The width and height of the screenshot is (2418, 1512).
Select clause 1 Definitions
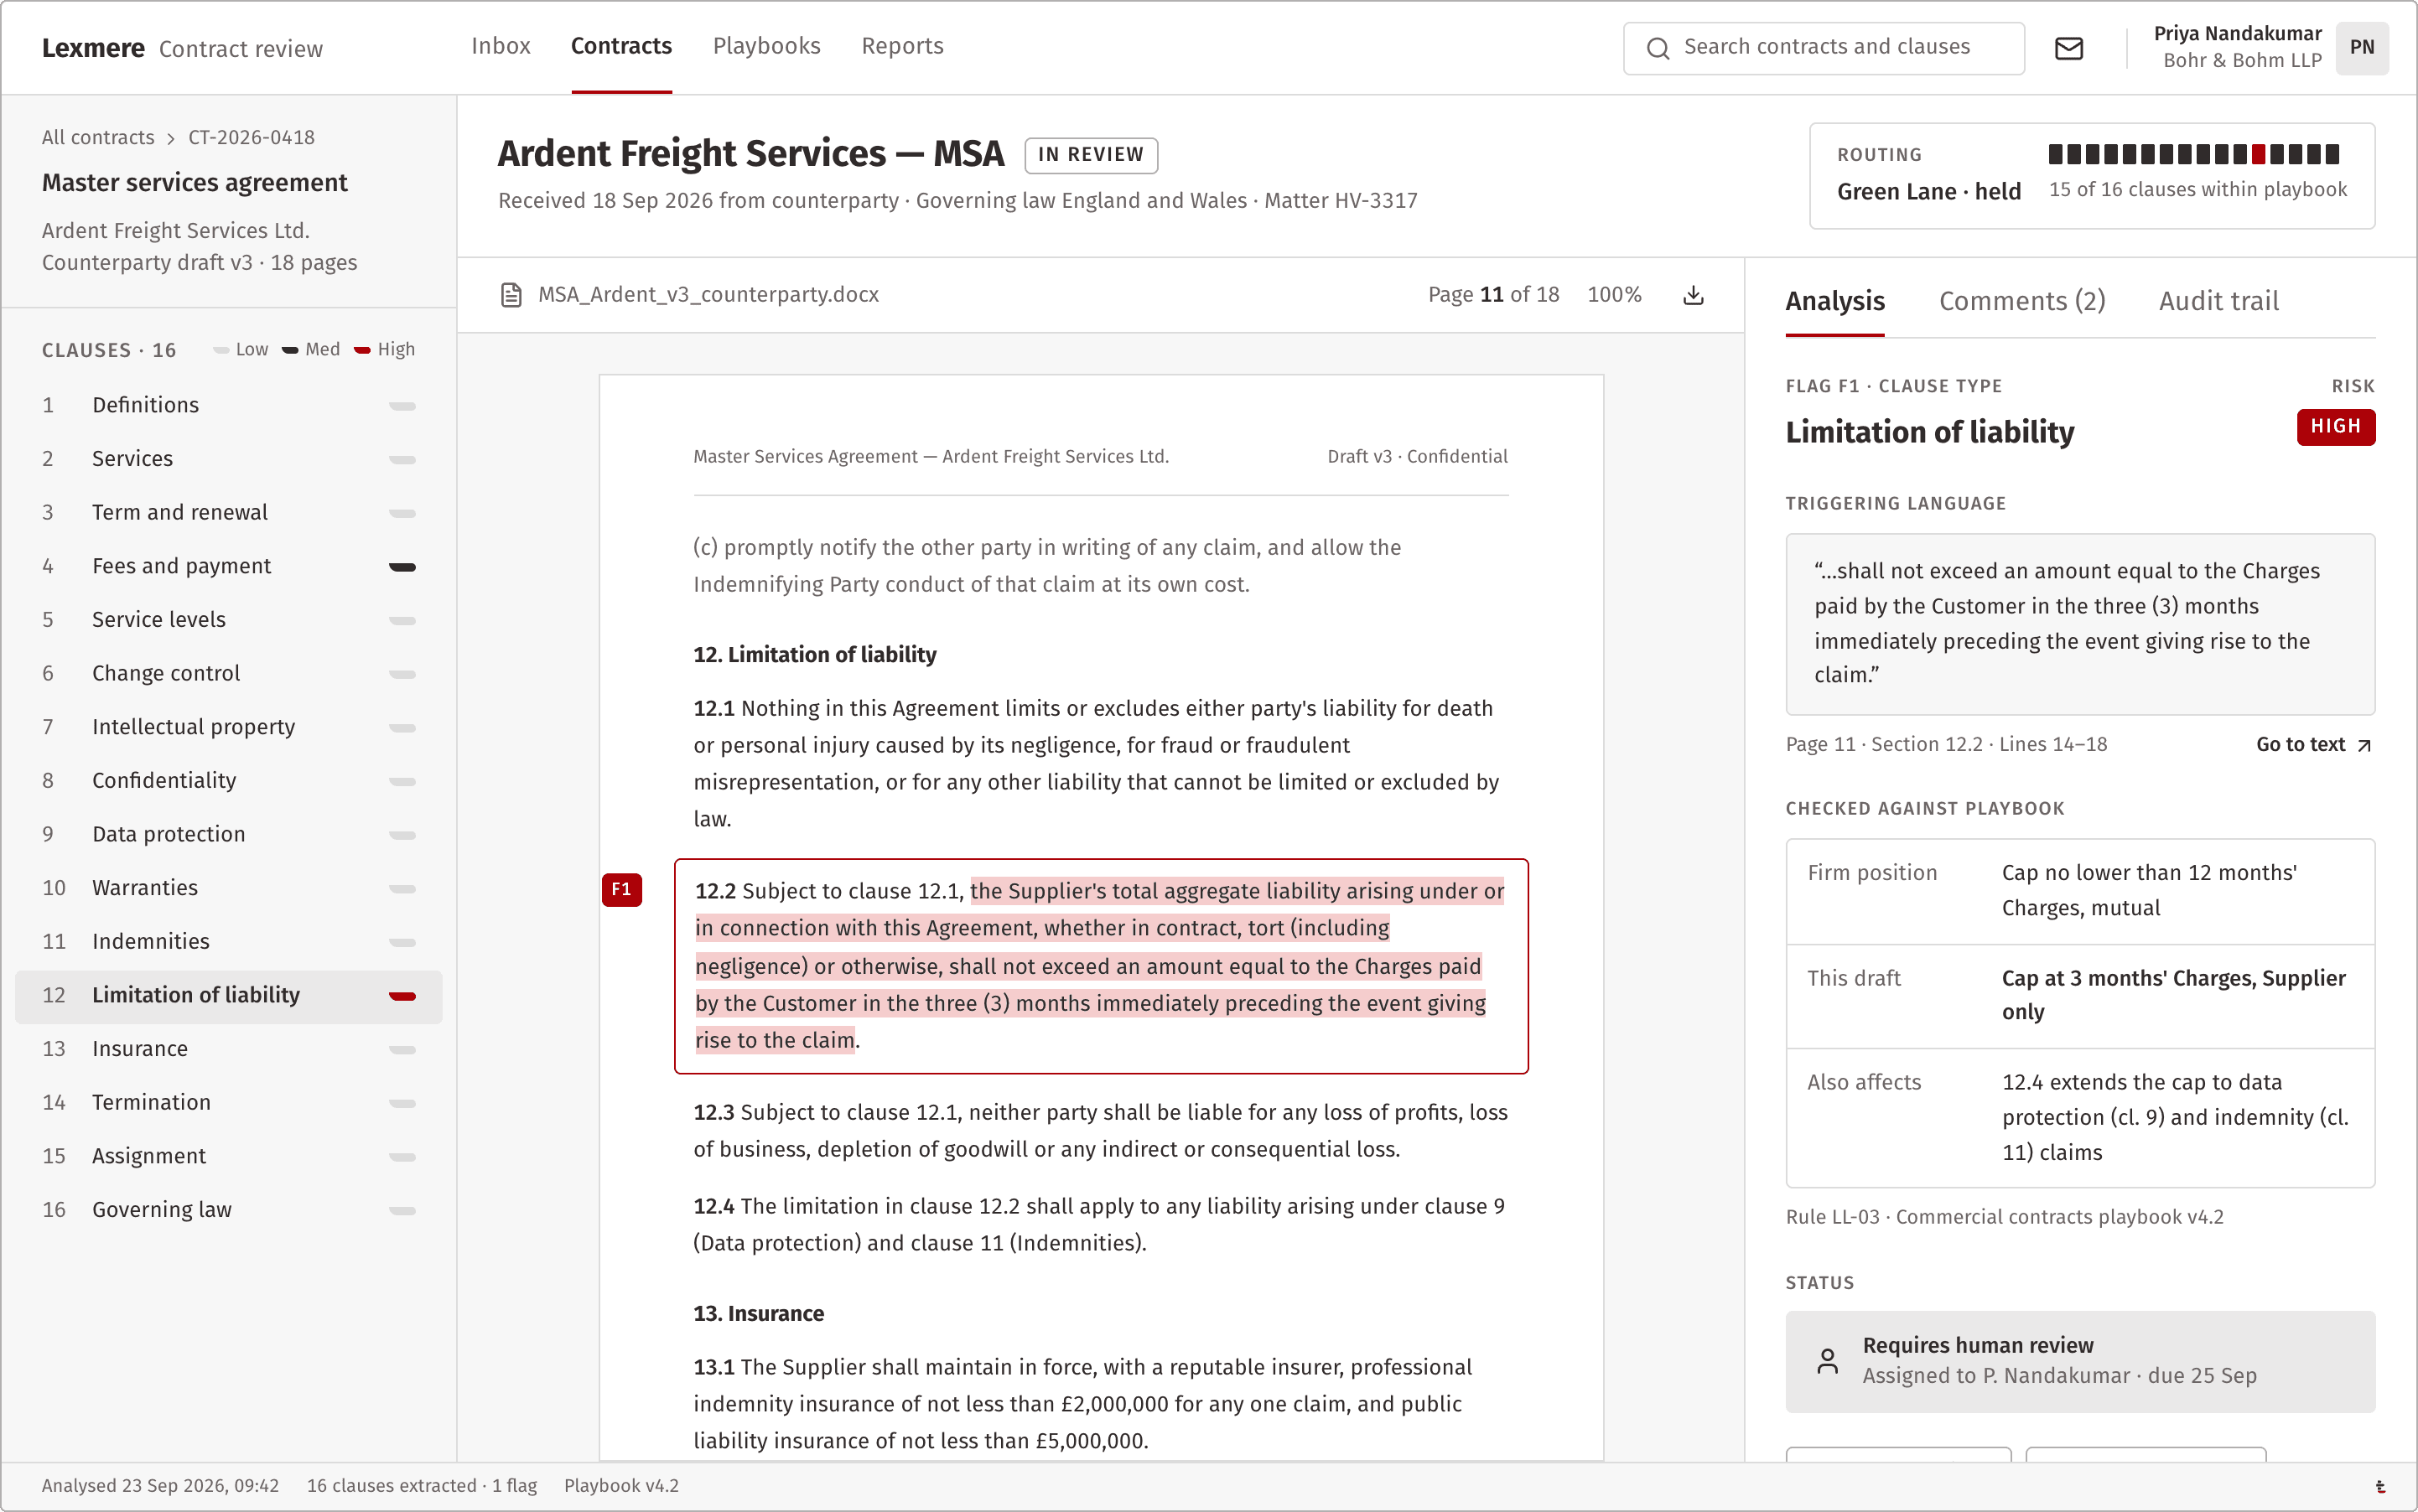click(229, 406)
